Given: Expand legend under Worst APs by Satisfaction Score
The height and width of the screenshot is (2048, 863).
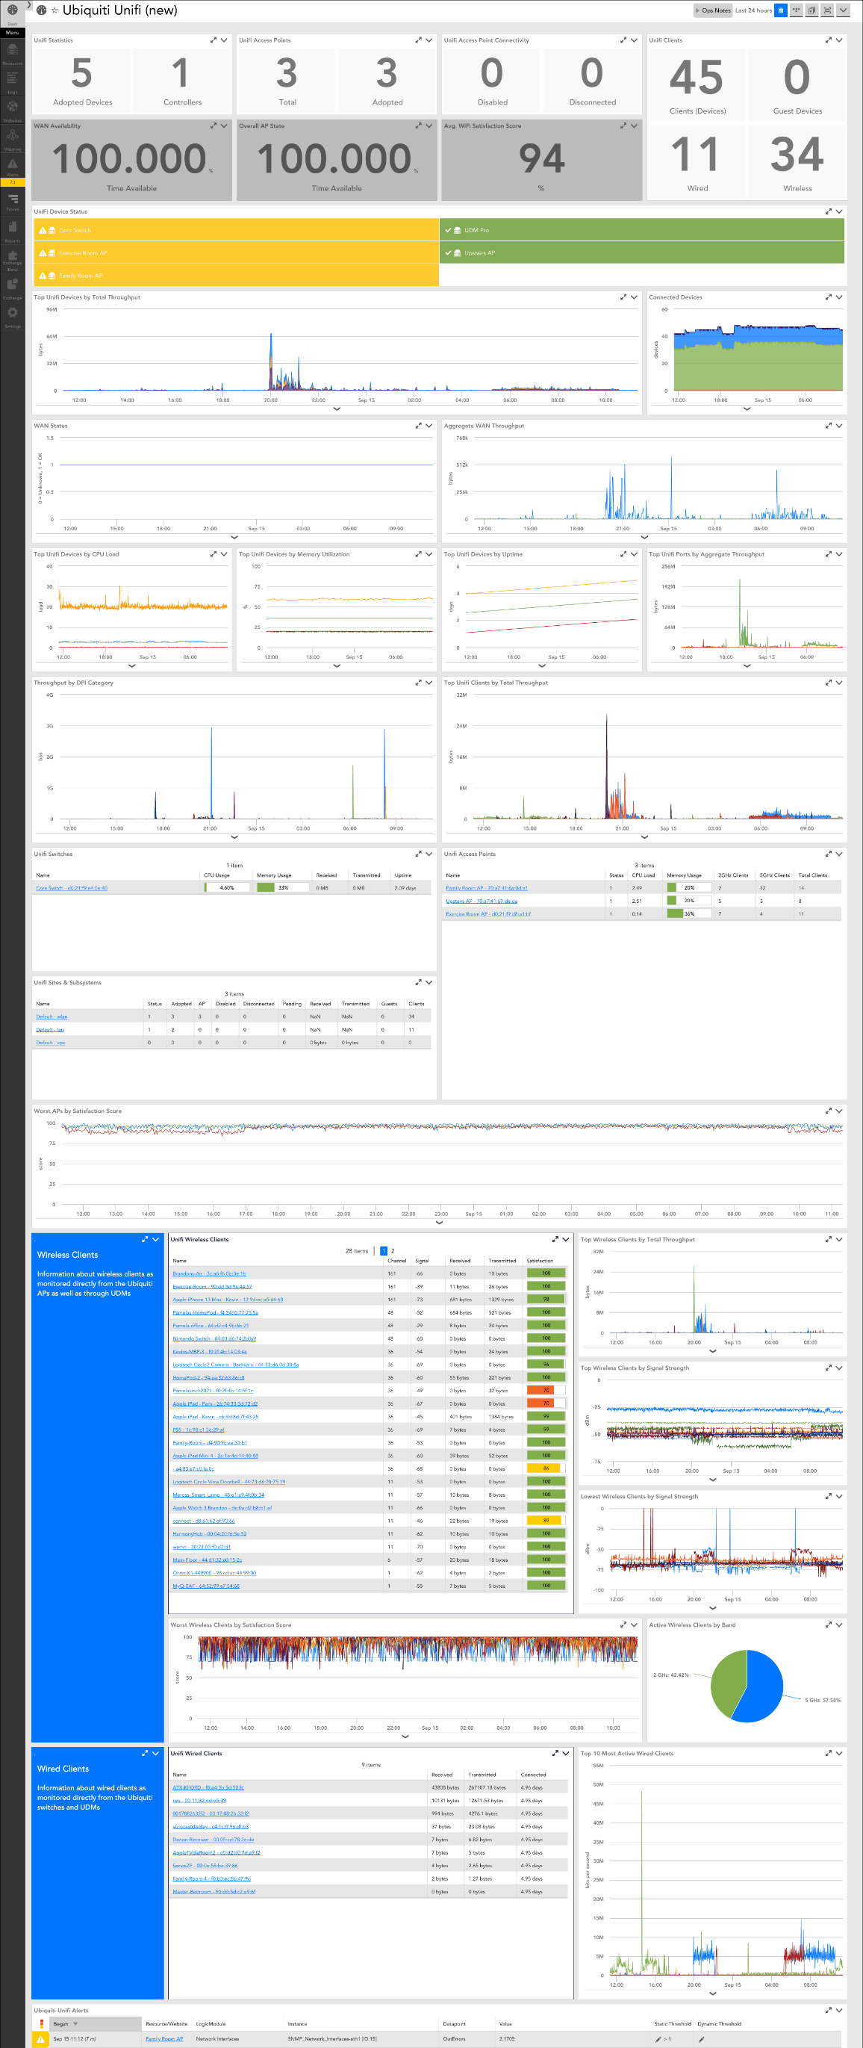Looking at the screenshot, I should click(x=440, y=1223).
